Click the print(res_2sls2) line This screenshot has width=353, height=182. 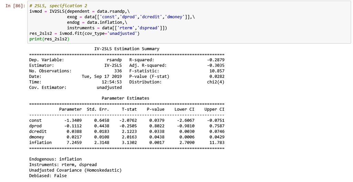click(49, 39)
